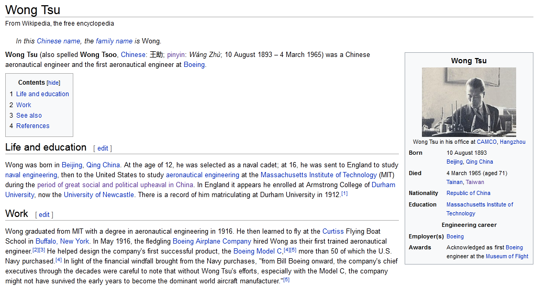Open 'Republic of China' nationality link
The image size is (535, 287).
(469, 193)
